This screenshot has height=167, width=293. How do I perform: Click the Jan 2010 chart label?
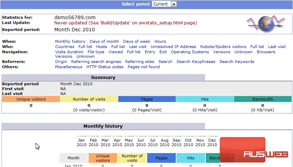pyautogui.click(x=82, y=142)
